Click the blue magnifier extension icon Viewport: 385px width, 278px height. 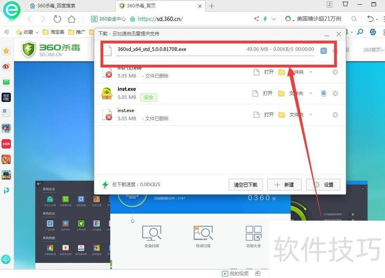click(360, 32)
